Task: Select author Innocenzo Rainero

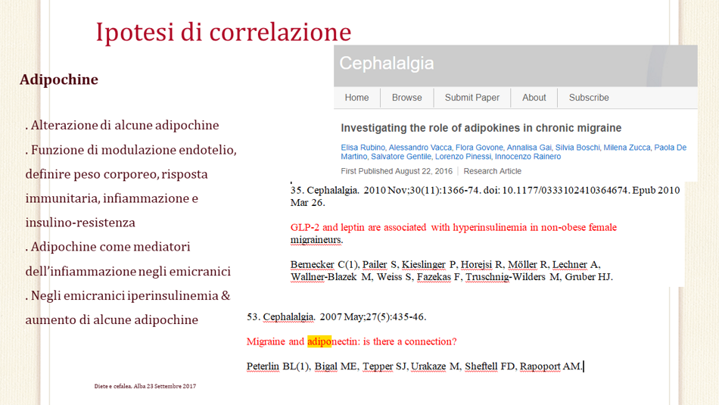Action: click(x=528, y=157)
